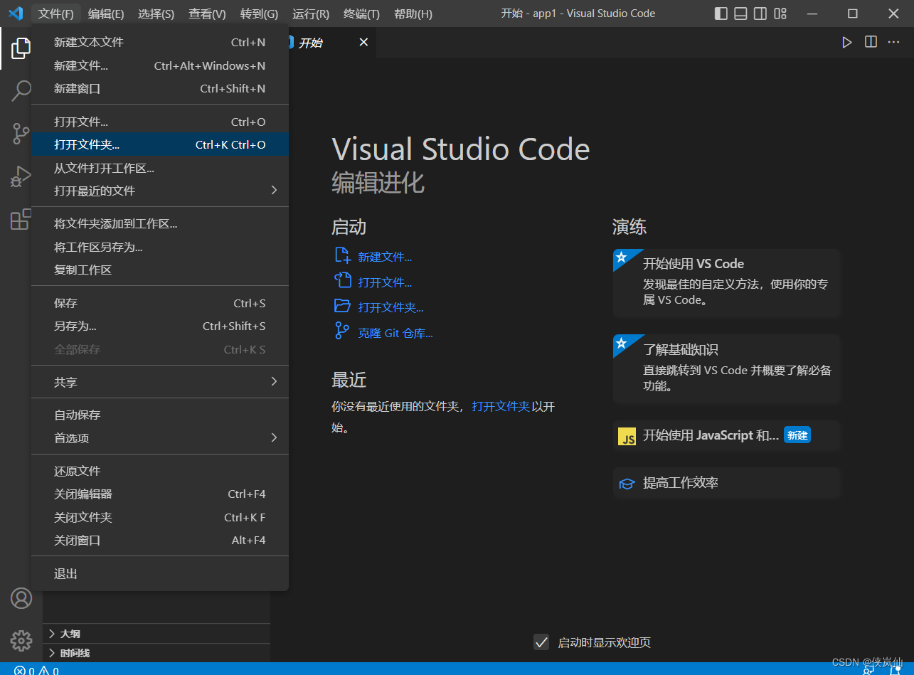
Task: Click the open folder icon under 启动
Action: click(x=343, y=307)
